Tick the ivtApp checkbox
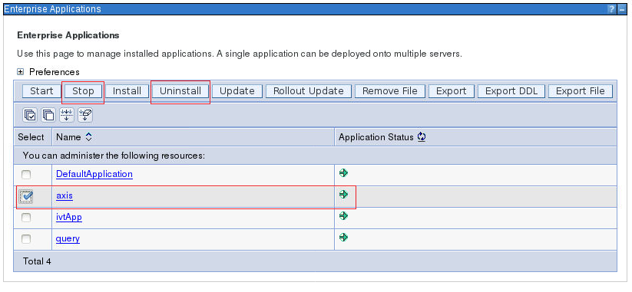The image size is (632, 292). click(26, 218)
